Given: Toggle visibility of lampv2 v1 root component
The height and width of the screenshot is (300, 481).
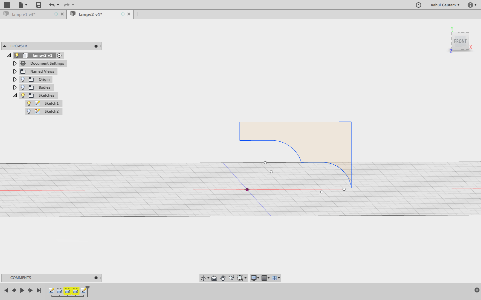Looking at the screenshot, I should (x=17, y=55).
